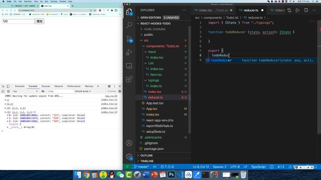Open problems count in status bar

click(x=167, y=166)
